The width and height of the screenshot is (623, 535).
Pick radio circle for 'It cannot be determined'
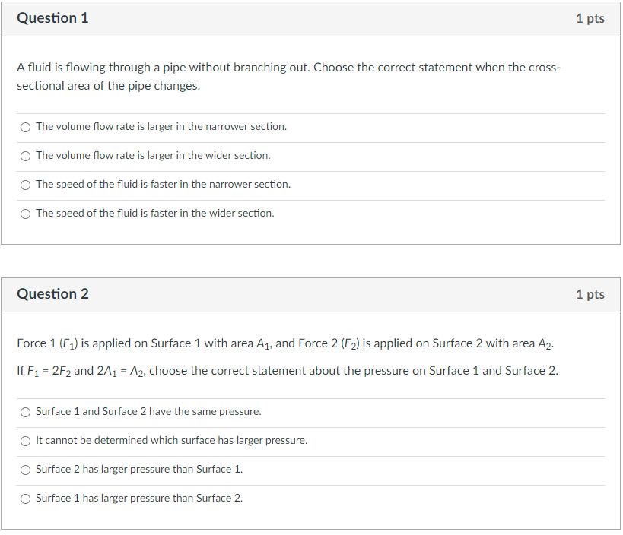pyautogui.click(x=25, y=441)
